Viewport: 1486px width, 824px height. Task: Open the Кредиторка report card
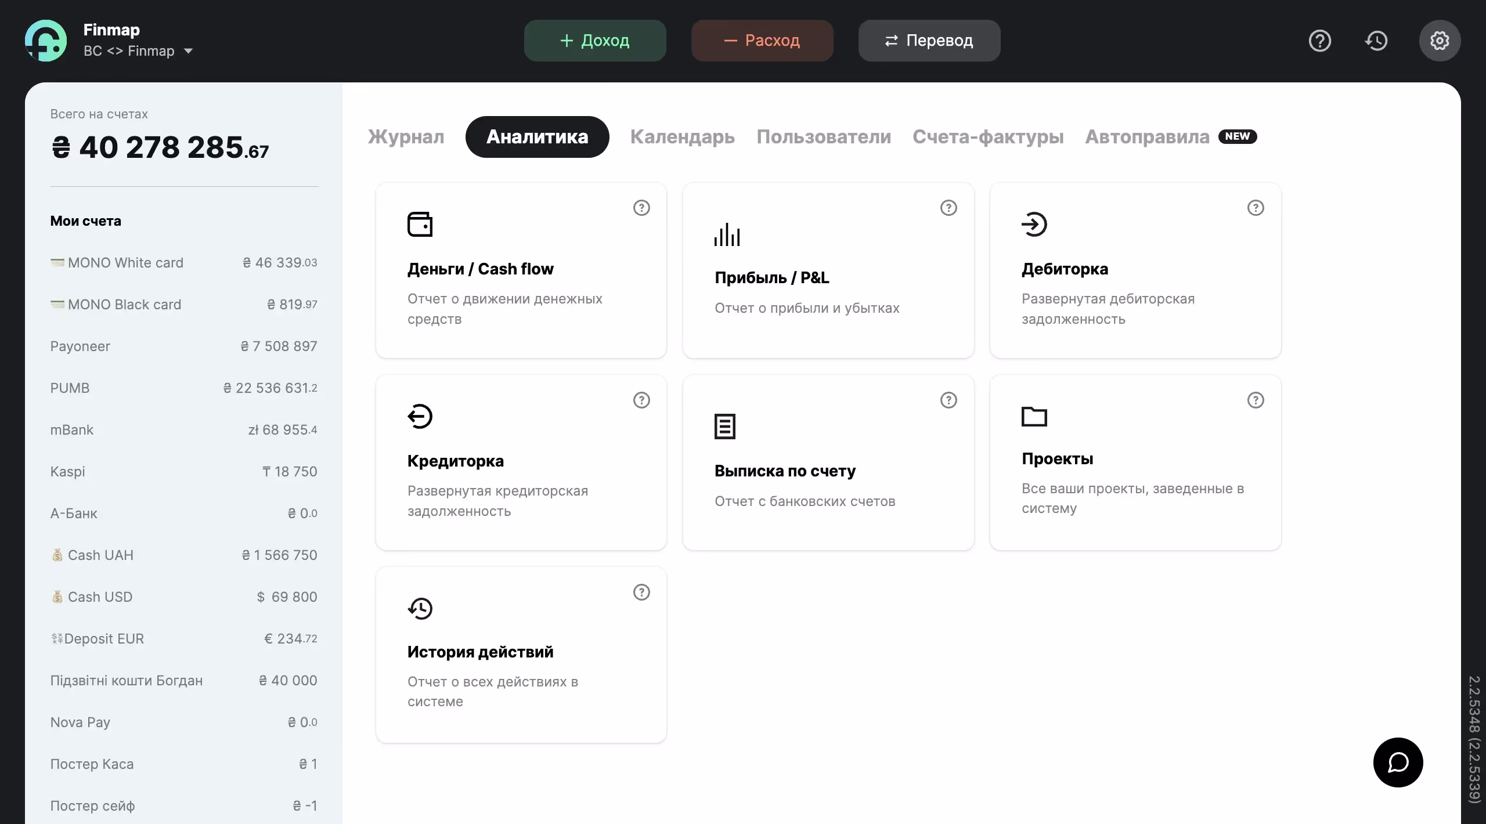click(x=521, y=462)
